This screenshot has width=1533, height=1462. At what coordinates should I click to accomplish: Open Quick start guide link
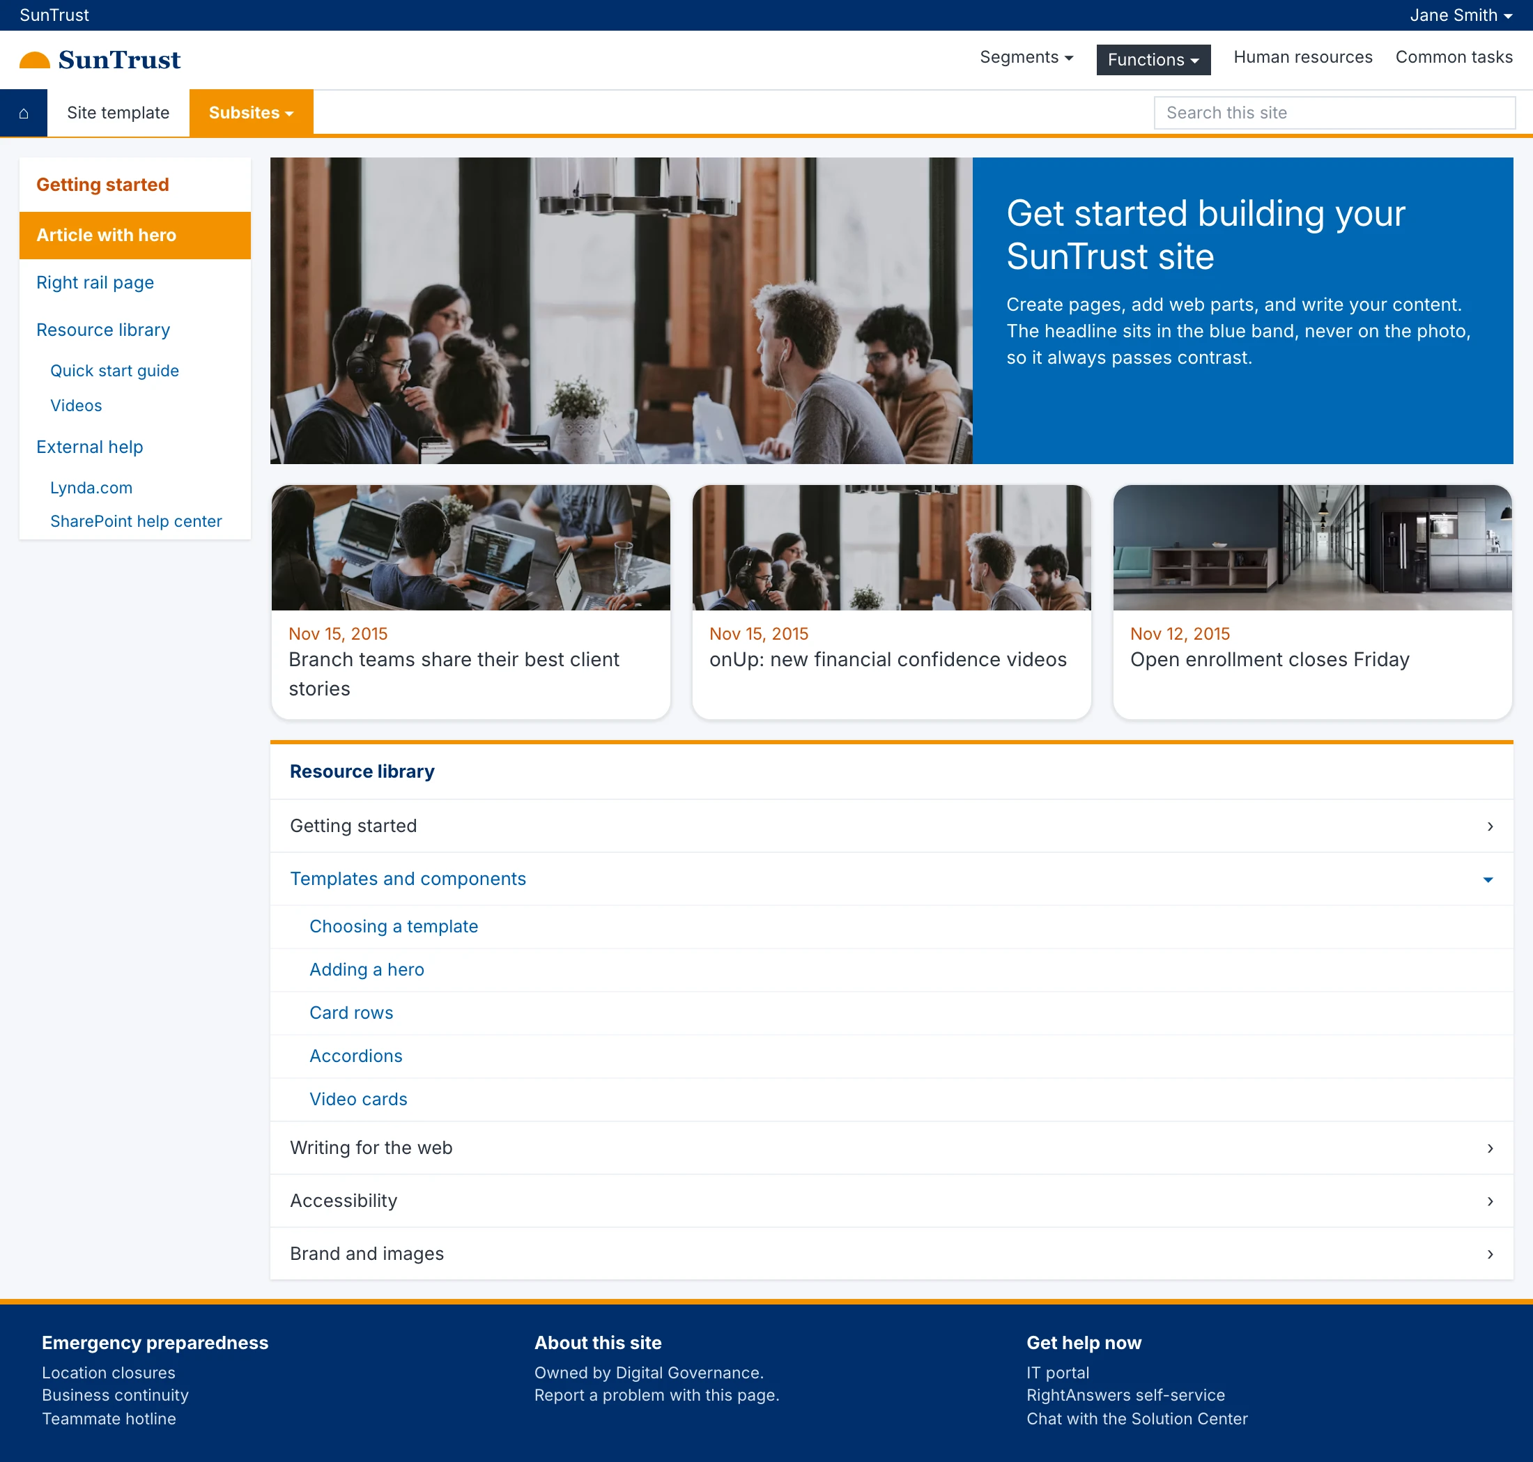coord(114,371)
